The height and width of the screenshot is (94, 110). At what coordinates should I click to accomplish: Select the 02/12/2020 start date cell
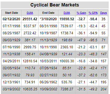12,19
